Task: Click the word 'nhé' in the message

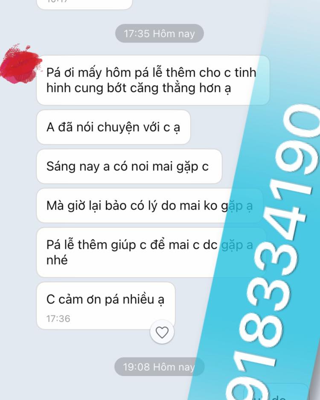Action: click(57, 260)
